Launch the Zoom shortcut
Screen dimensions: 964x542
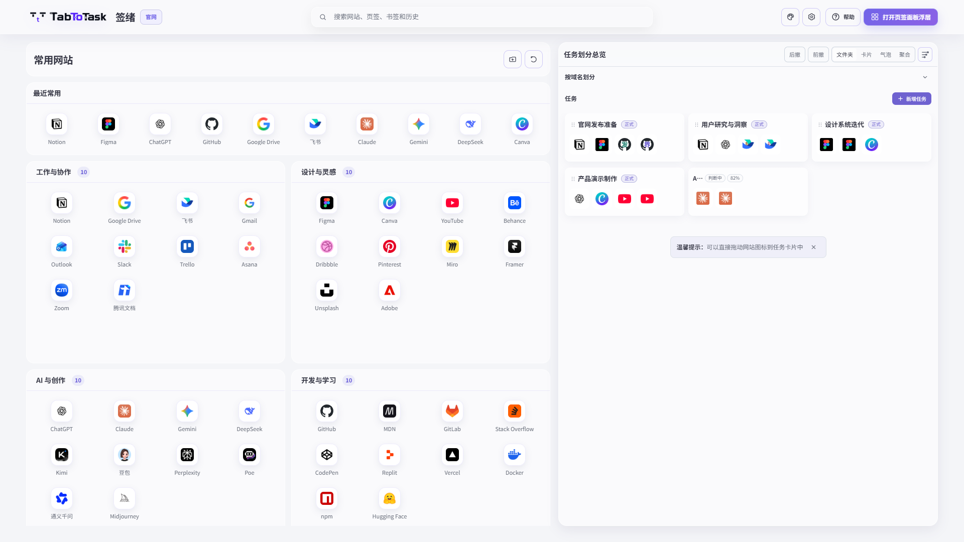62,290
